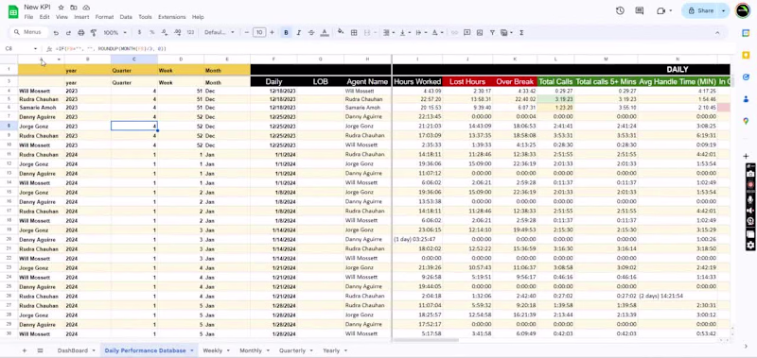The height and width of the screenshot is (358, 757).
Task: Get add-ons plus icon in side panel
Action: 746,156
